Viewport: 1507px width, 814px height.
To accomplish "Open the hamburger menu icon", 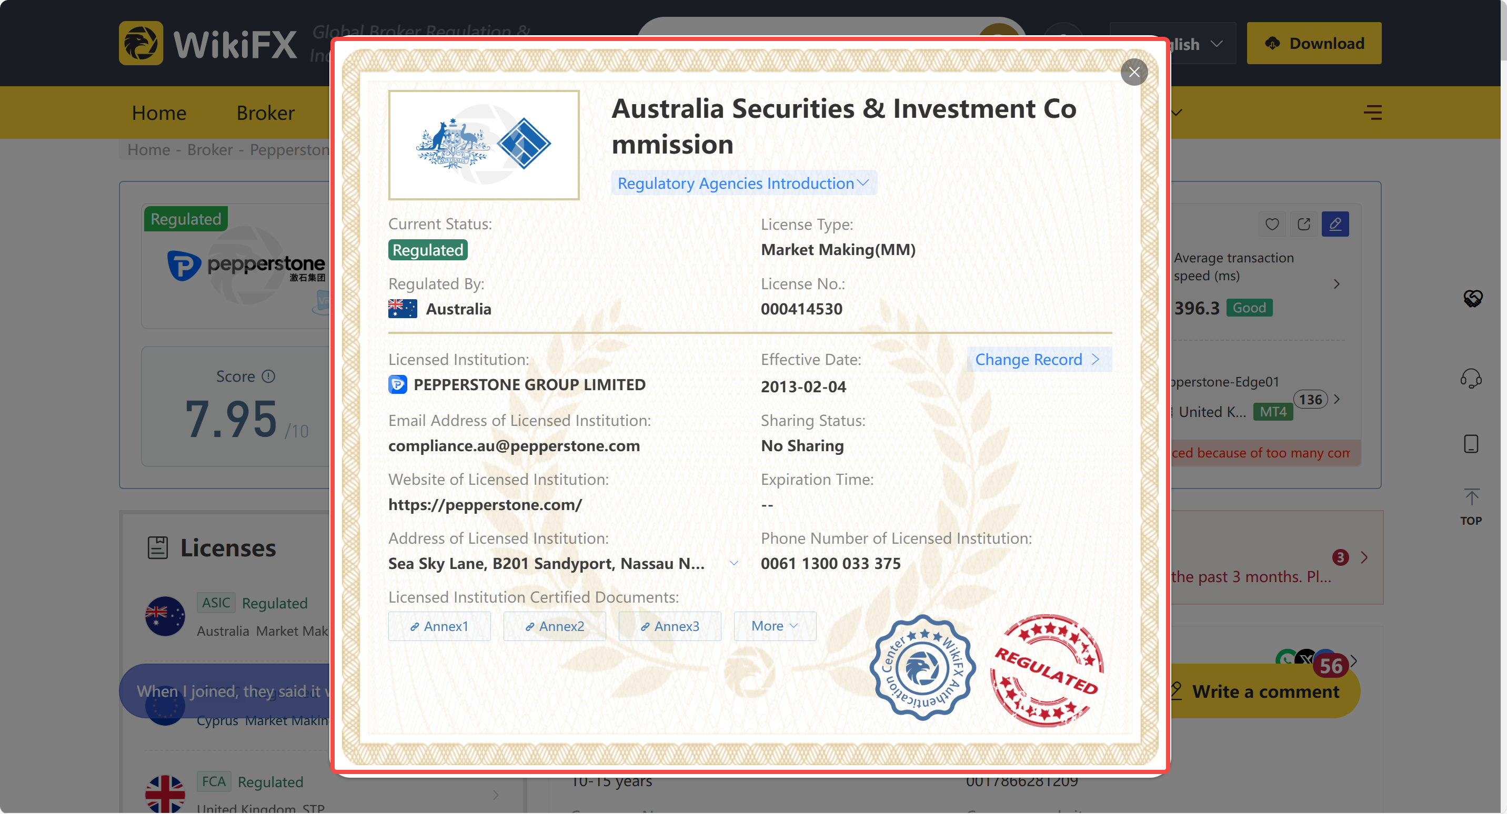I will pos(1372,113).
